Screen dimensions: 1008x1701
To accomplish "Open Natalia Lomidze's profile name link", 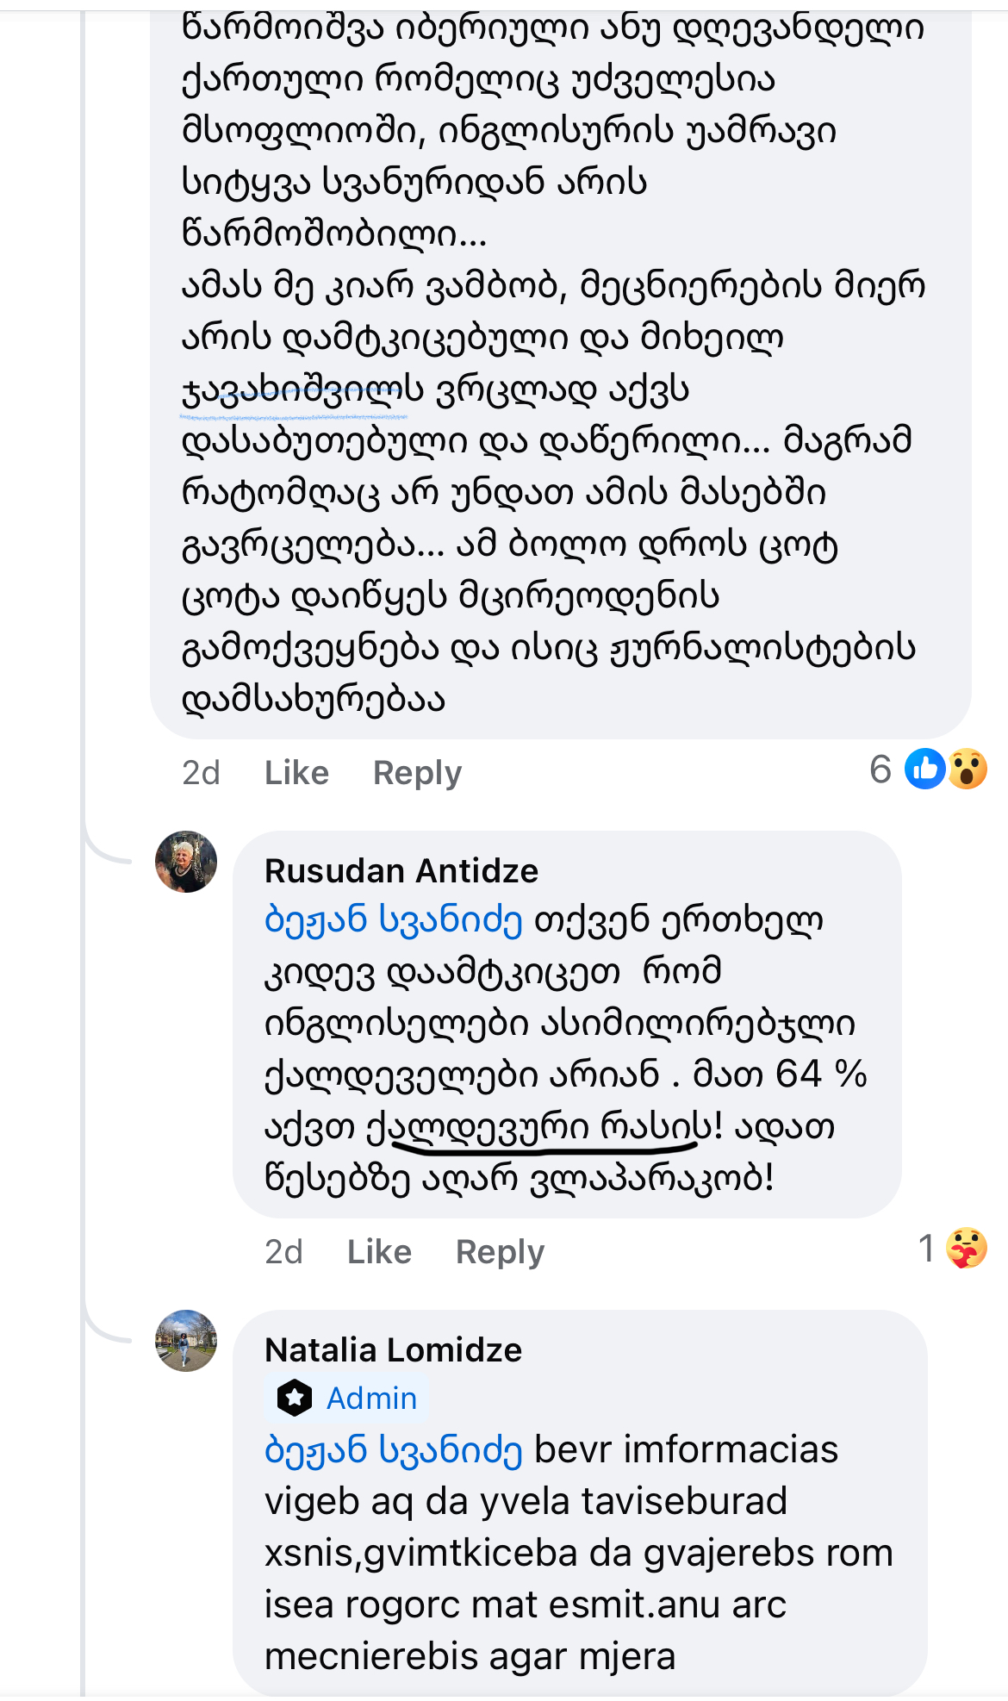I will 393,1350.
